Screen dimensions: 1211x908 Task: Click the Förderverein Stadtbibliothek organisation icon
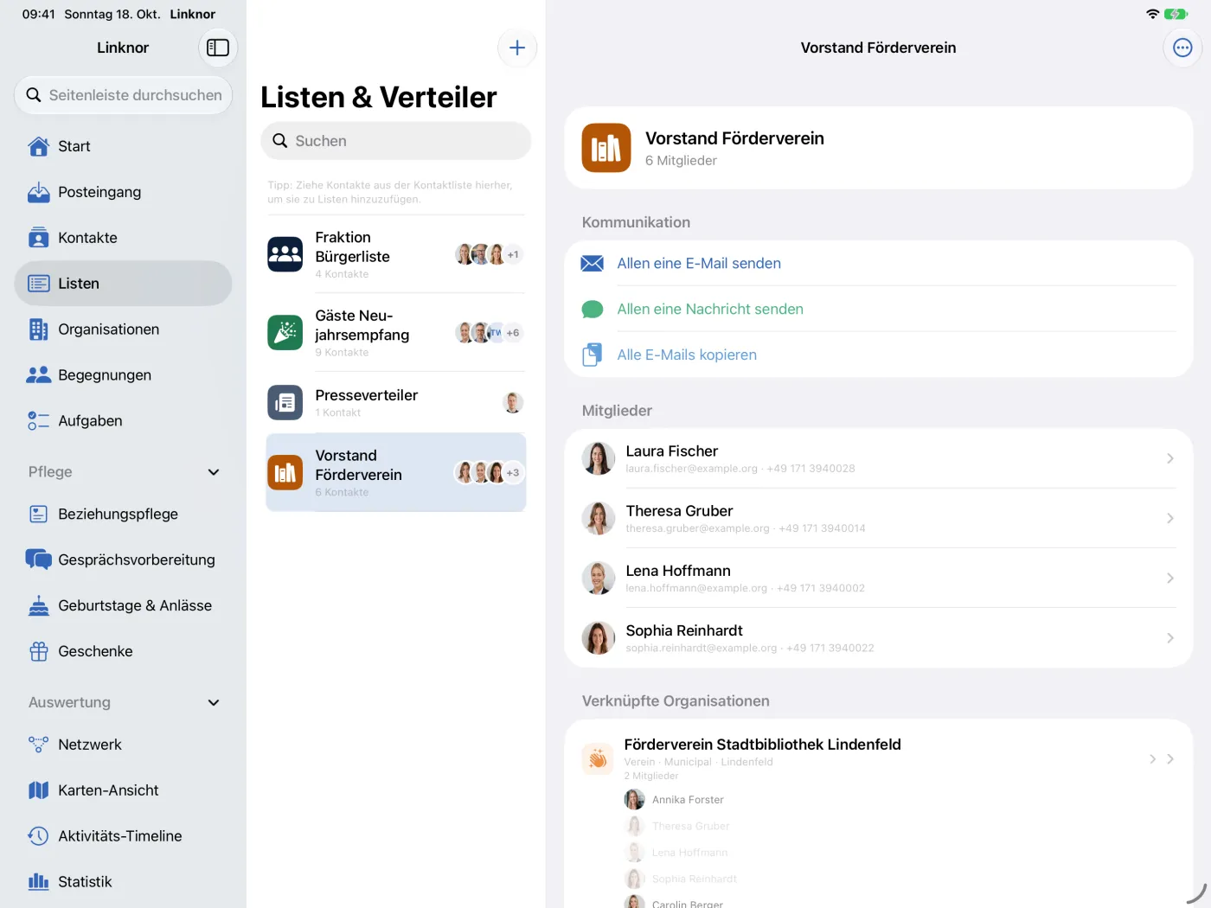598,759
